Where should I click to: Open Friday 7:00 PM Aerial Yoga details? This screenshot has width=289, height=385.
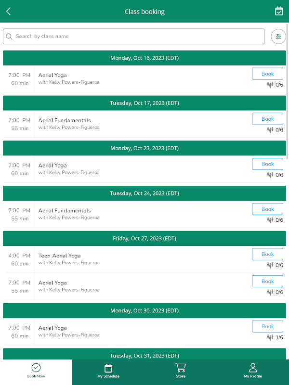tap(53, 283)
